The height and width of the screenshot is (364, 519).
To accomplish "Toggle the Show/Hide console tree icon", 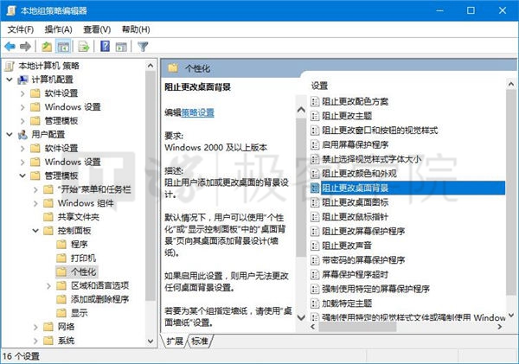I will (x=63, y=47).
